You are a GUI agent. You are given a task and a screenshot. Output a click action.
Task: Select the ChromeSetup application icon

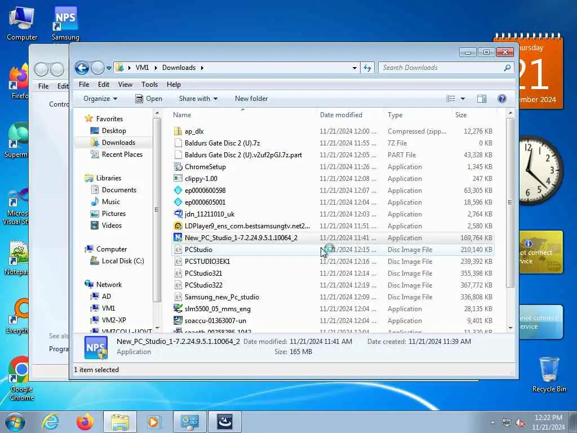[178, 167]
